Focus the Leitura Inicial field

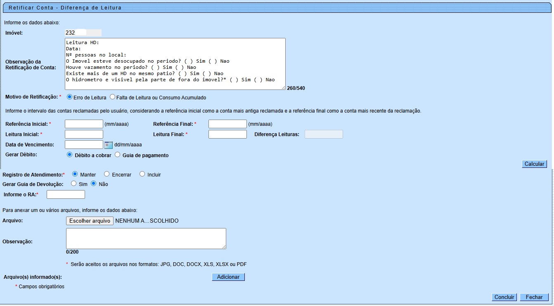coord(84,134)
